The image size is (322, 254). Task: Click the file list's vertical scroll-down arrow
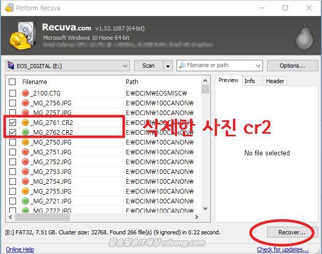click(x=205, y=209)
